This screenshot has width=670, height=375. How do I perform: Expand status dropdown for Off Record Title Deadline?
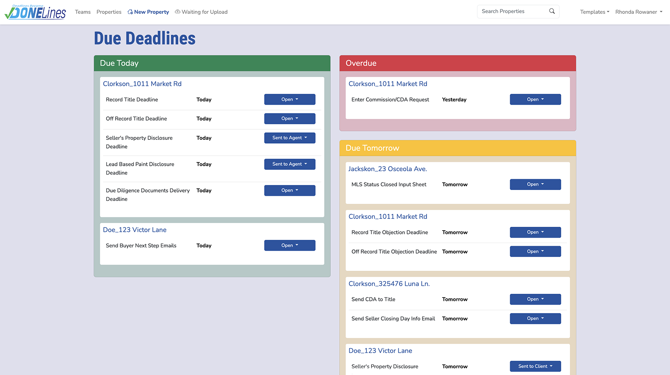click(x=290, y=118)
